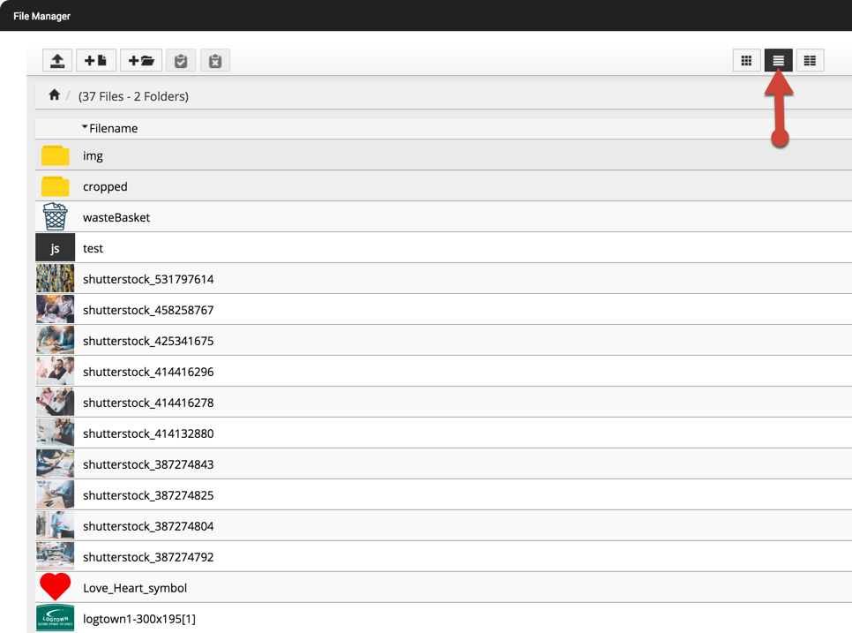
Task: Select file name shutterstock_458258767
Action: click(148, 310)
